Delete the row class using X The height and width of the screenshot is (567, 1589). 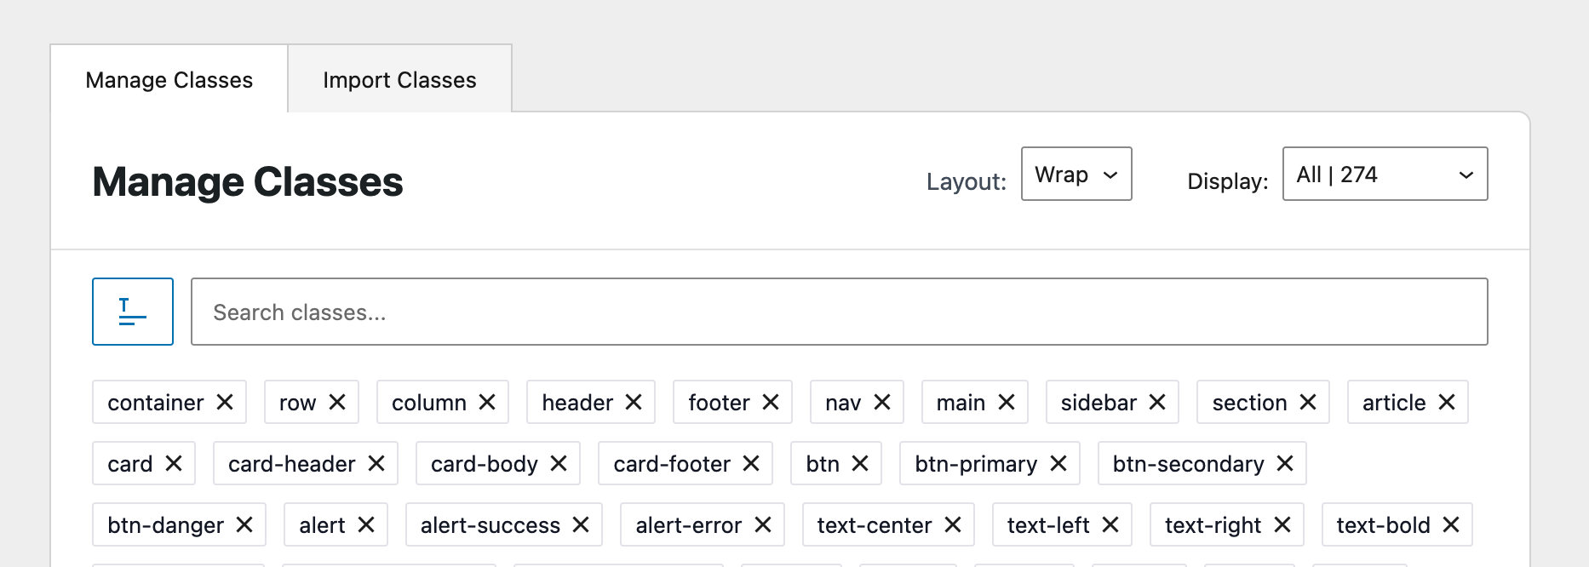[337, 402]
